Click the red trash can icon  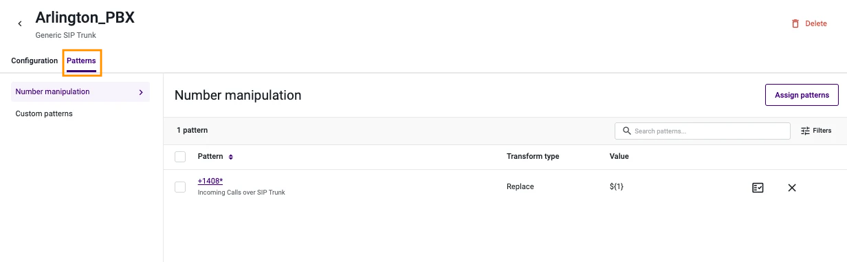pos(795,23)
